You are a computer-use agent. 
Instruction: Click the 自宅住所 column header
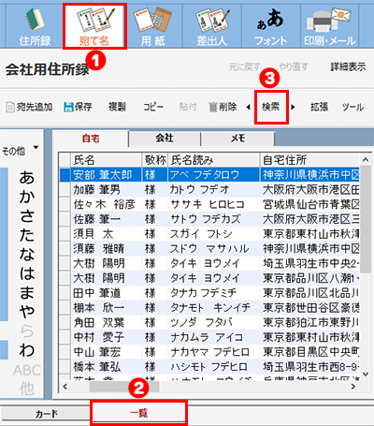(x=309, y=160)
